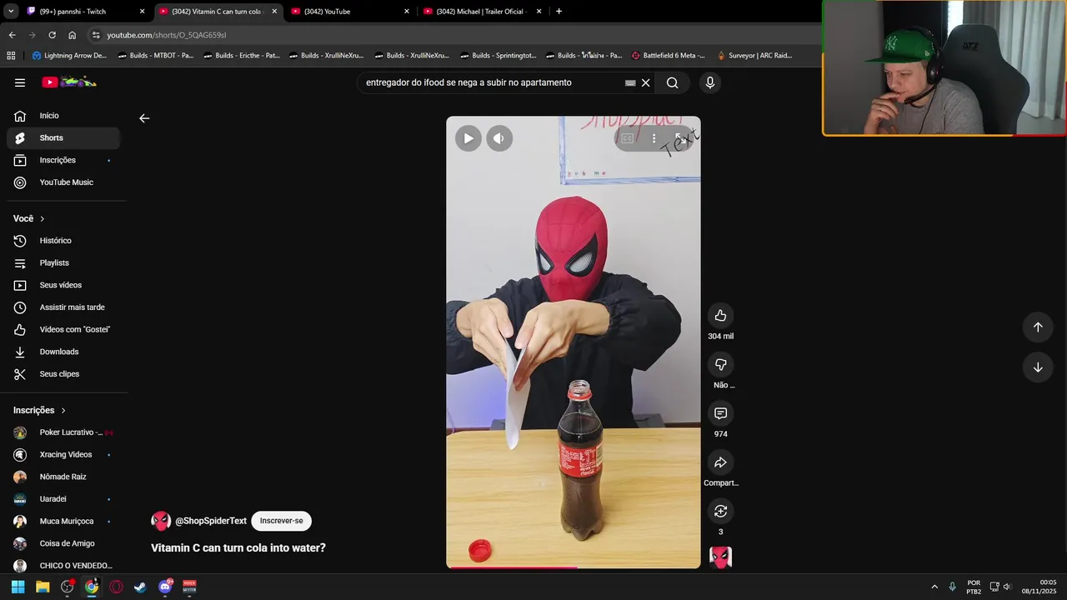
Task: Go to YouTube home via the logo
Action: tap(69, 82)
